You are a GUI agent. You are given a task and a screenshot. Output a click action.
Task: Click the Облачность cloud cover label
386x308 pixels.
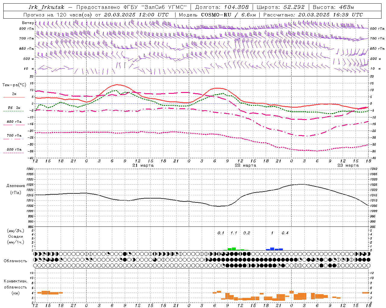click(15, 261)
